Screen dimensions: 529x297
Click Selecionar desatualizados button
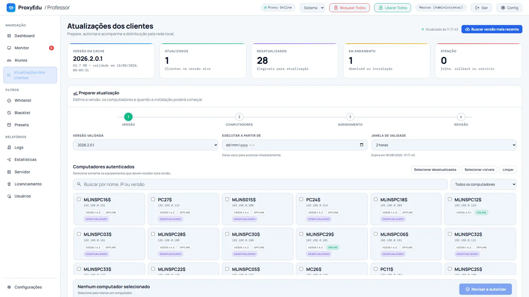pyautogui.click(x=435, y=169)
